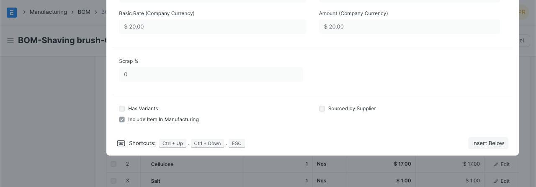536x187 pixels.
Task: Click the ESC shortcut key
Action: pos(237,143)
